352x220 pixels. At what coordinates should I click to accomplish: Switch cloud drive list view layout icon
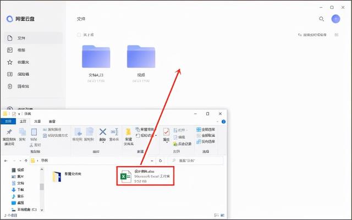[336, 35]
